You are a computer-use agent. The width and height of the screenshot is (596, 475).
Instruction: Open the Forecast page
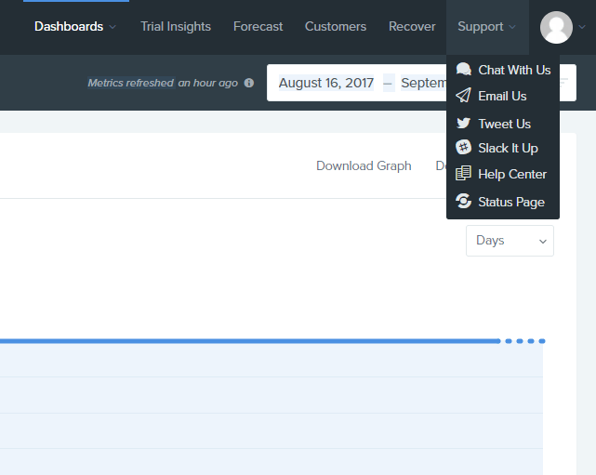coord(258,27)
